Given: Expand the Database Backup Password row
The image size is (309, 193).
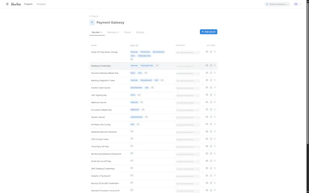Looking at the screenshot, I should [x=215, y=132].
